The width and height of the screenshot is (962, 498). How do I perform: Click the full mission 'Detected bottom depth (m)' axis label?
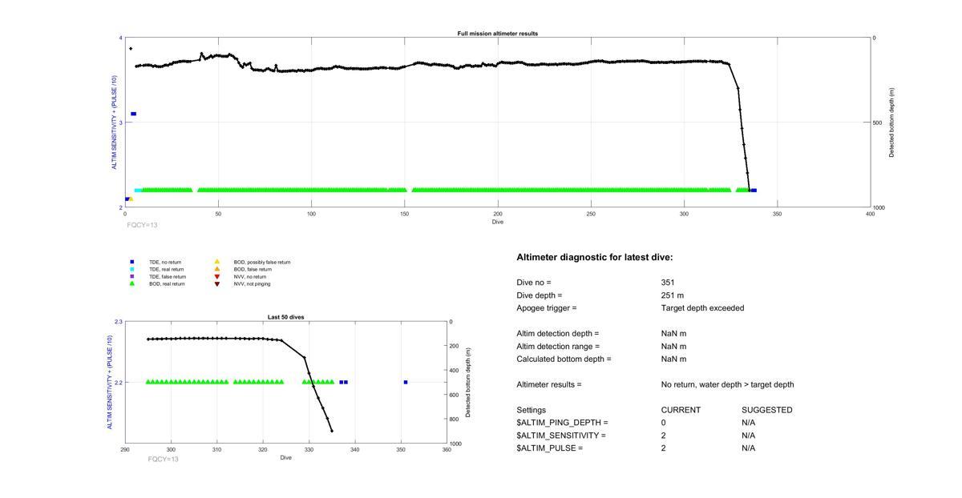click(891, 122)
